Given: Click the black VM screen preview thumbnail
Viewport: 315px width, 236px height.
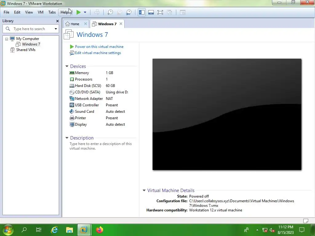Looking at the screenshot, I should click(x=227, y=114).
